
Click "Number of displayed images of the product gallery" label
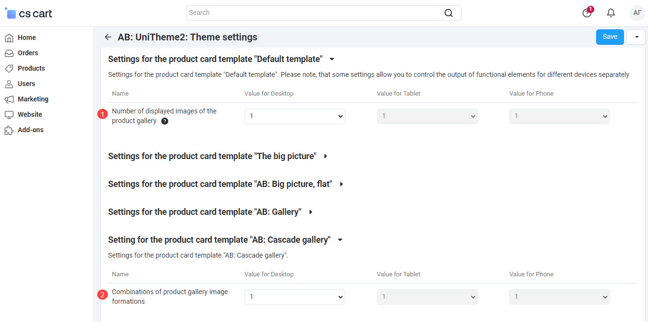pos(164,116)
